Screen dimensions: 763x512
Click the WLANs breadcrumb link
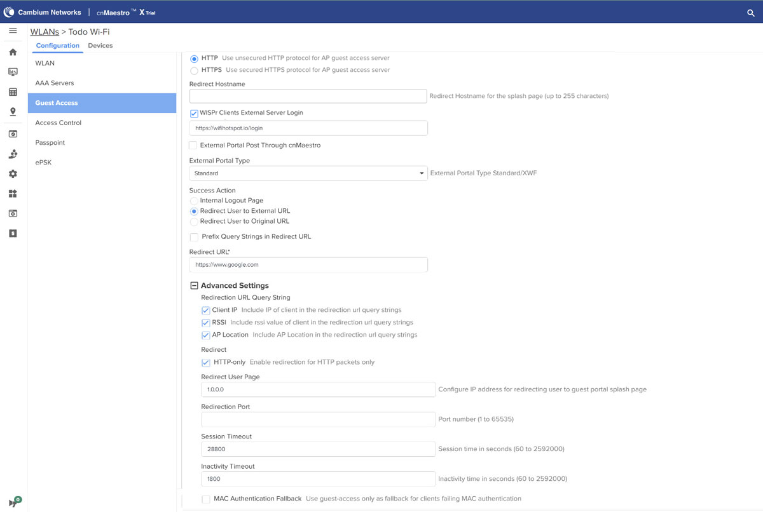pyautogui.click(x=45, y=32)
